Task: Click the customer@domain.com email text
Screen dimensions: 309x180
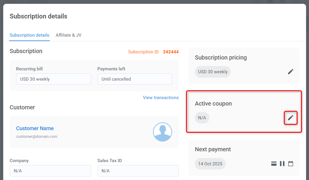Action: point(37,136)
